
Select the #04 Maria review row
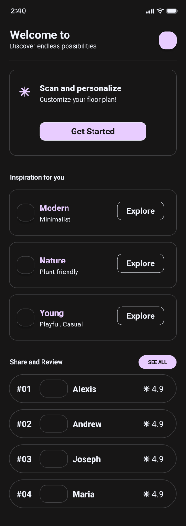click(x=93, y=493)
